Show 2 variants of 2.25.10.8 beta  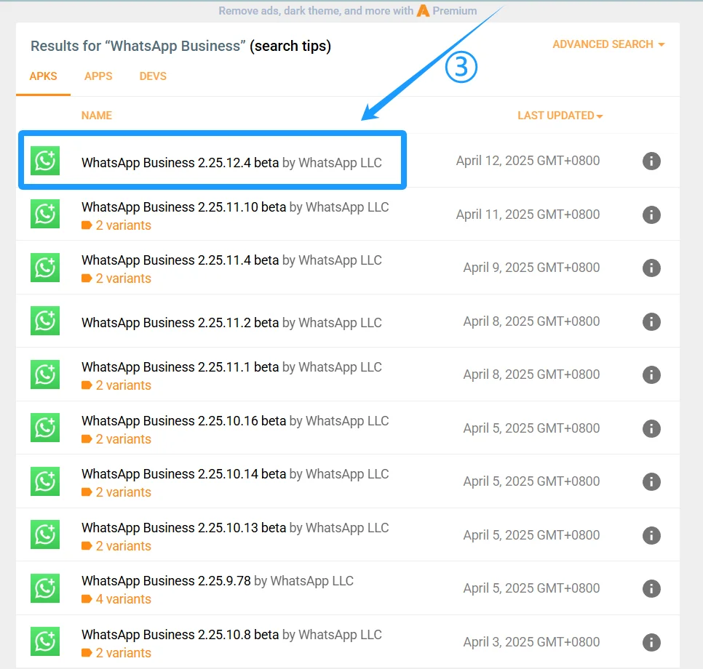116,653
